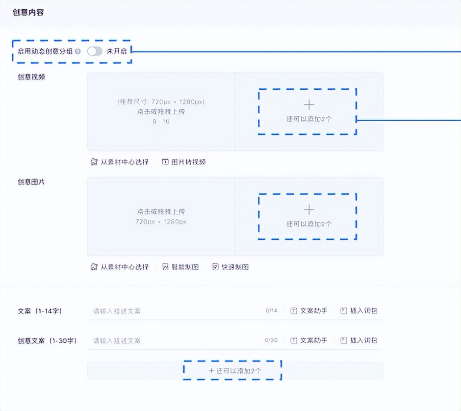Enable the 启用动态创意分组 switch

[95, 50]
